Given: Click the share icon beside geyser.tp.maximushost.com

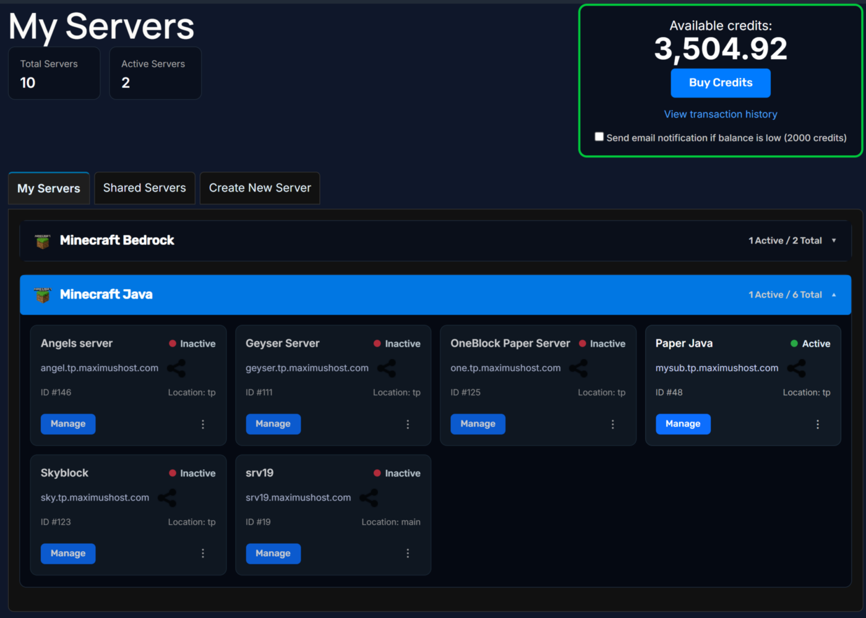Looking at the screenshot, I should (x=387, y=368).
